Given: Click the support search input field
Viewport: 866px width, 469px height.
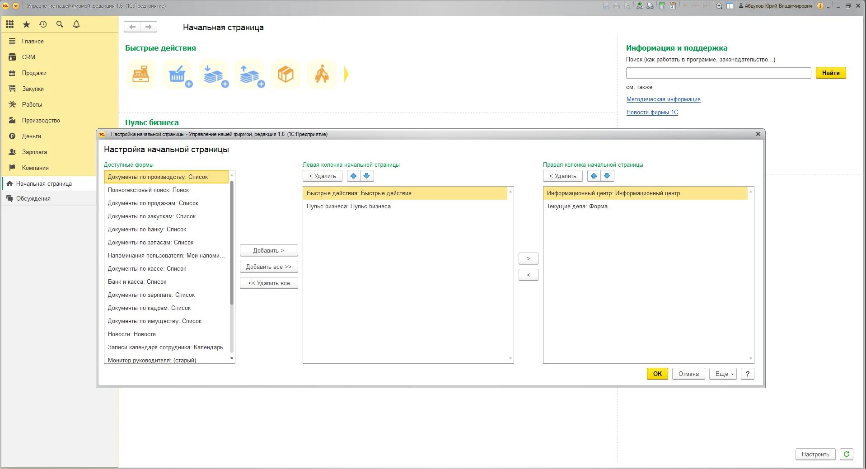Looking at the screenshot, I should click(718, 73).
